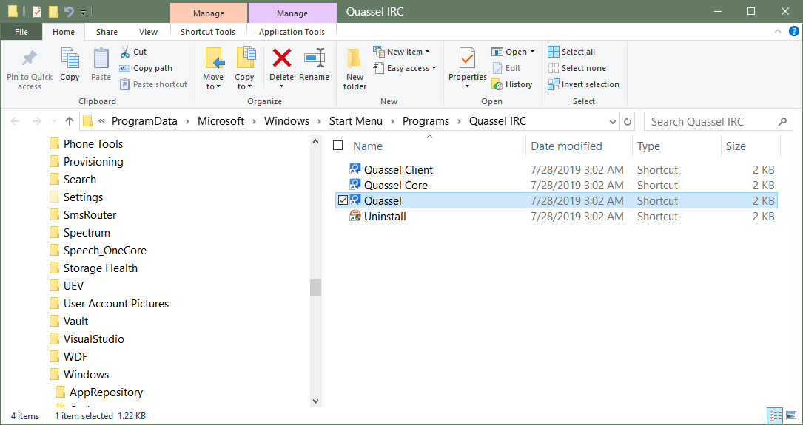Select the Uninstall shortcut icon
Viewport: 803px width, 425px height.
(x=355, y=217)
